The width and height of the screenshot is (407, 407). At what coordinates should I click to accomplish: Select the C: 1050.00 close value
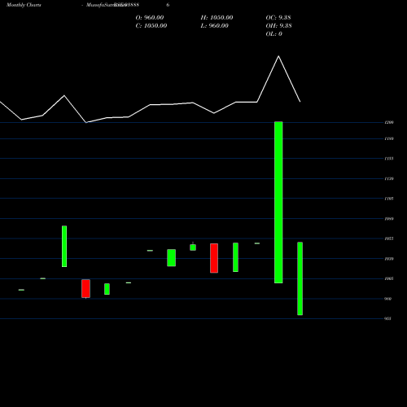(x=151, y=26)
